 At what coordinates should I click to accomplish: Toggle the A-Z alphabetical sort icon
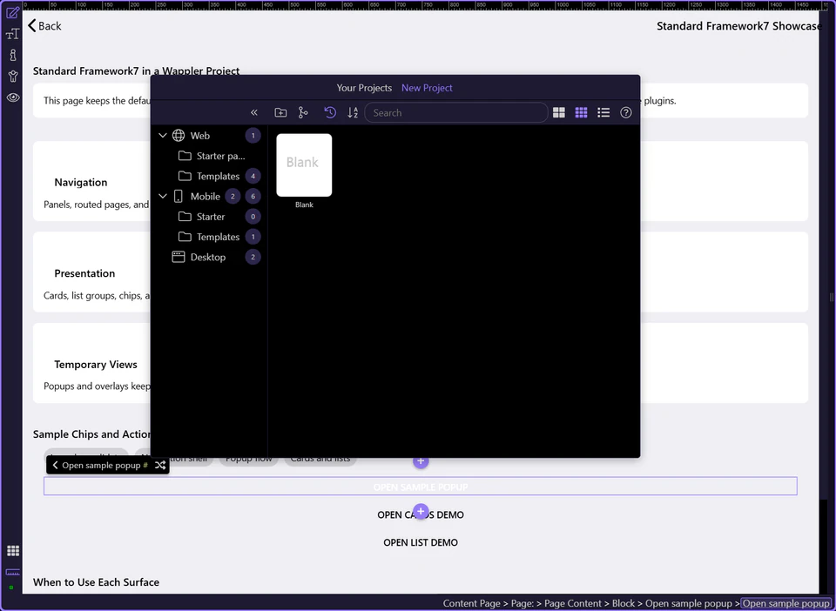pyautogui.click(x=353, y=112)
